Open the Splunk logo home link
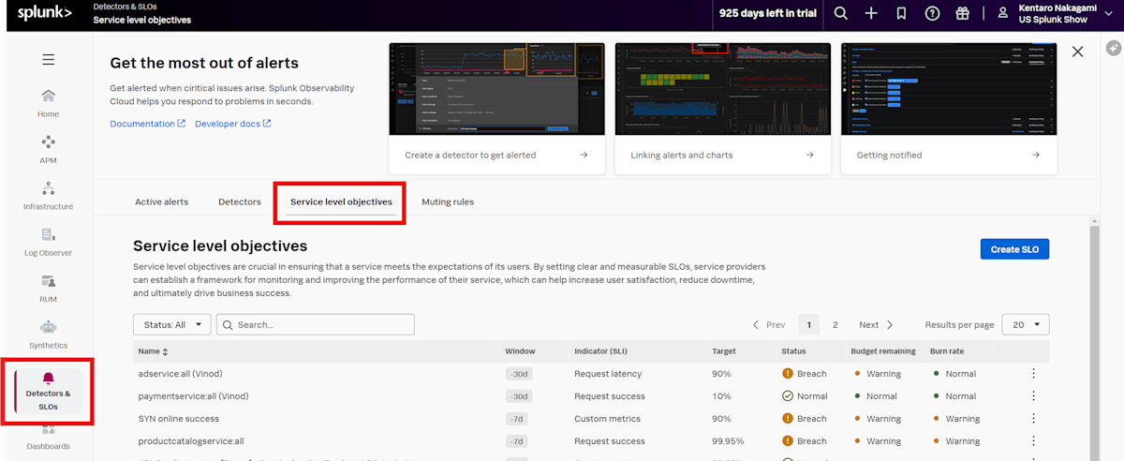 click(x=44, y=13)
